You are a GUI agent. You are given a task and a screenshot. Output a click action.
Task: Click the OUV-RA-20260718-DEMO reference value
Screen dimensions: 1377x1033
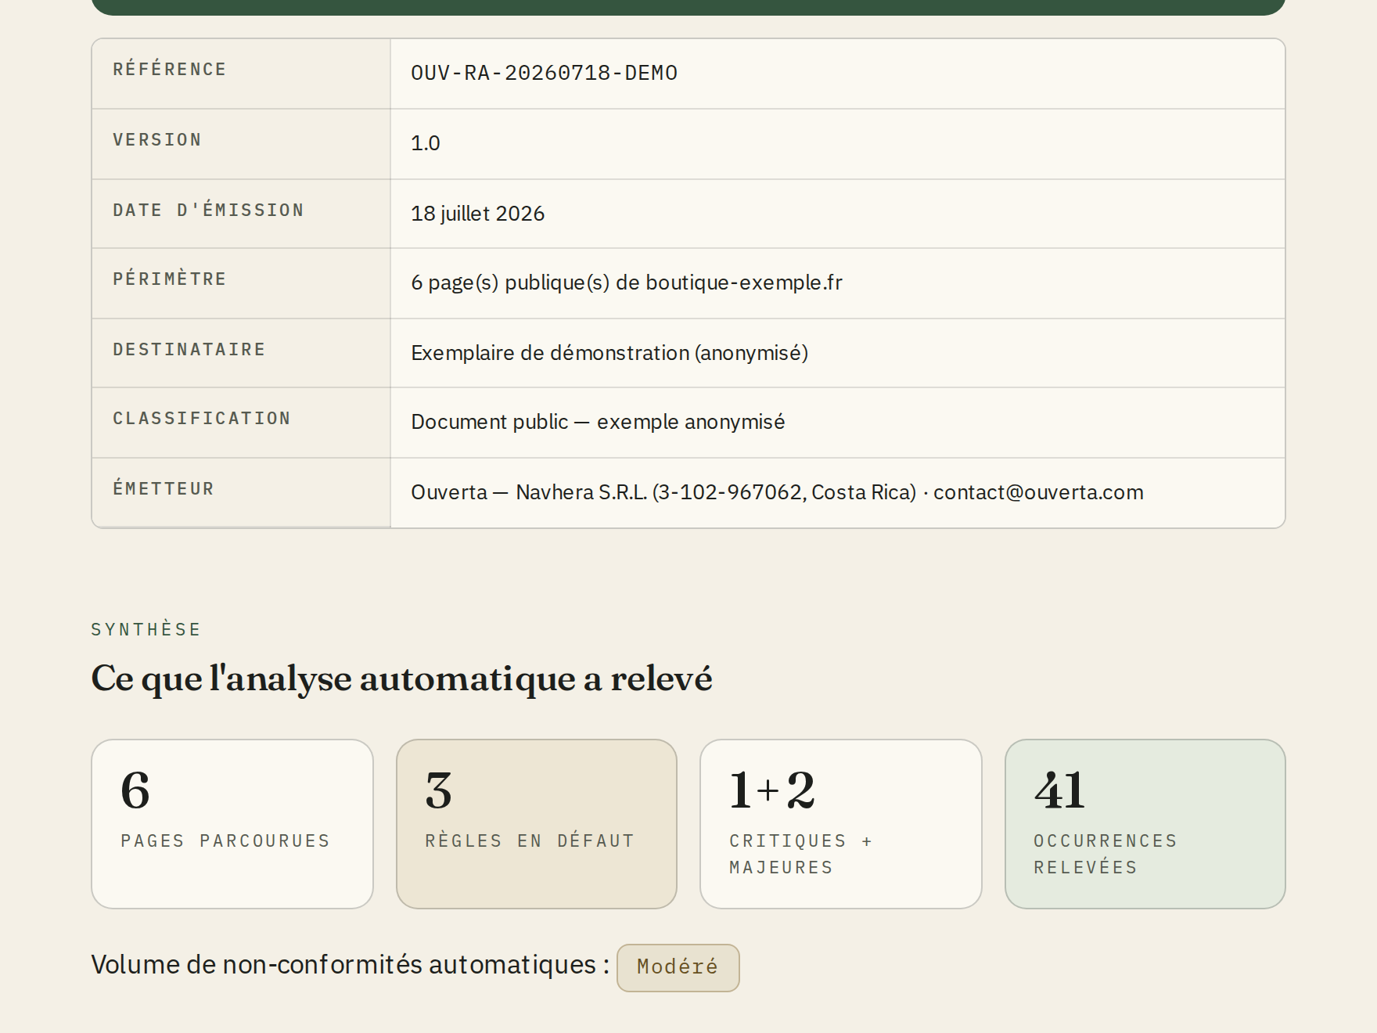coord(544,73)
